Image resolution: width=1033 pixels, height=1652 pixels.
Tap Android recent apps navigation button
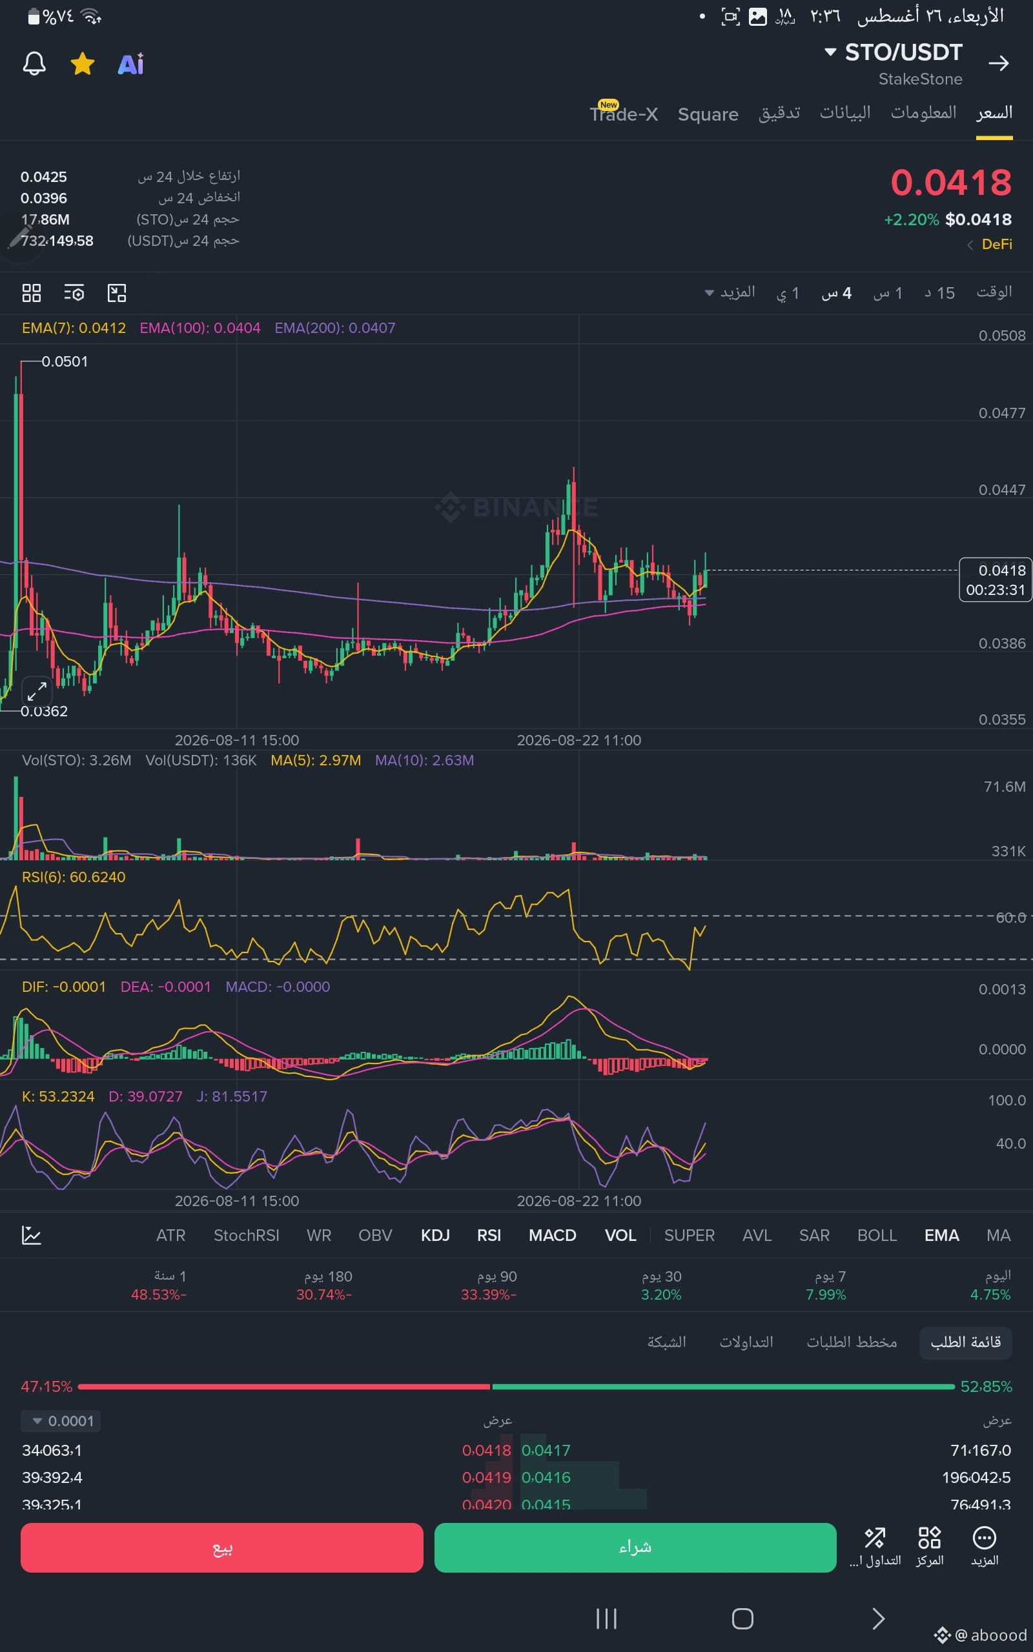[607, 1618]
